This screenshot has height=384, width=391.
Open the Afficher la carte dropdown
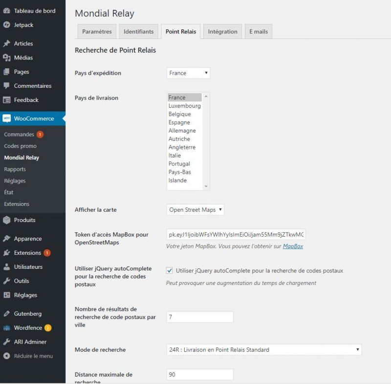195,209
